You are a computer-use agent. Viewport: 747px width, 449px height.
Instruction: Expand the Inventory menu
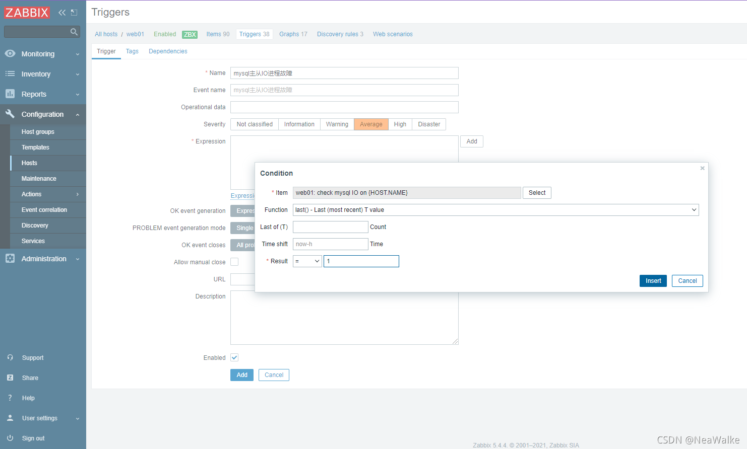[78, 74]
